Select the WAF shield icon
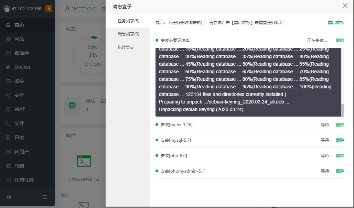This screenshot has width=354, height=208. (x=8, y=109)
